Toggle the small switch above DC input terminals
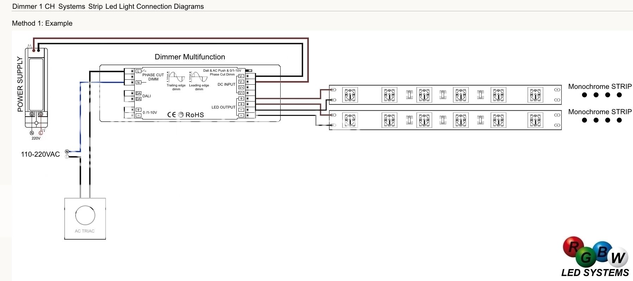The height and width of the screenshot is (281, 633). click(249, 71)
